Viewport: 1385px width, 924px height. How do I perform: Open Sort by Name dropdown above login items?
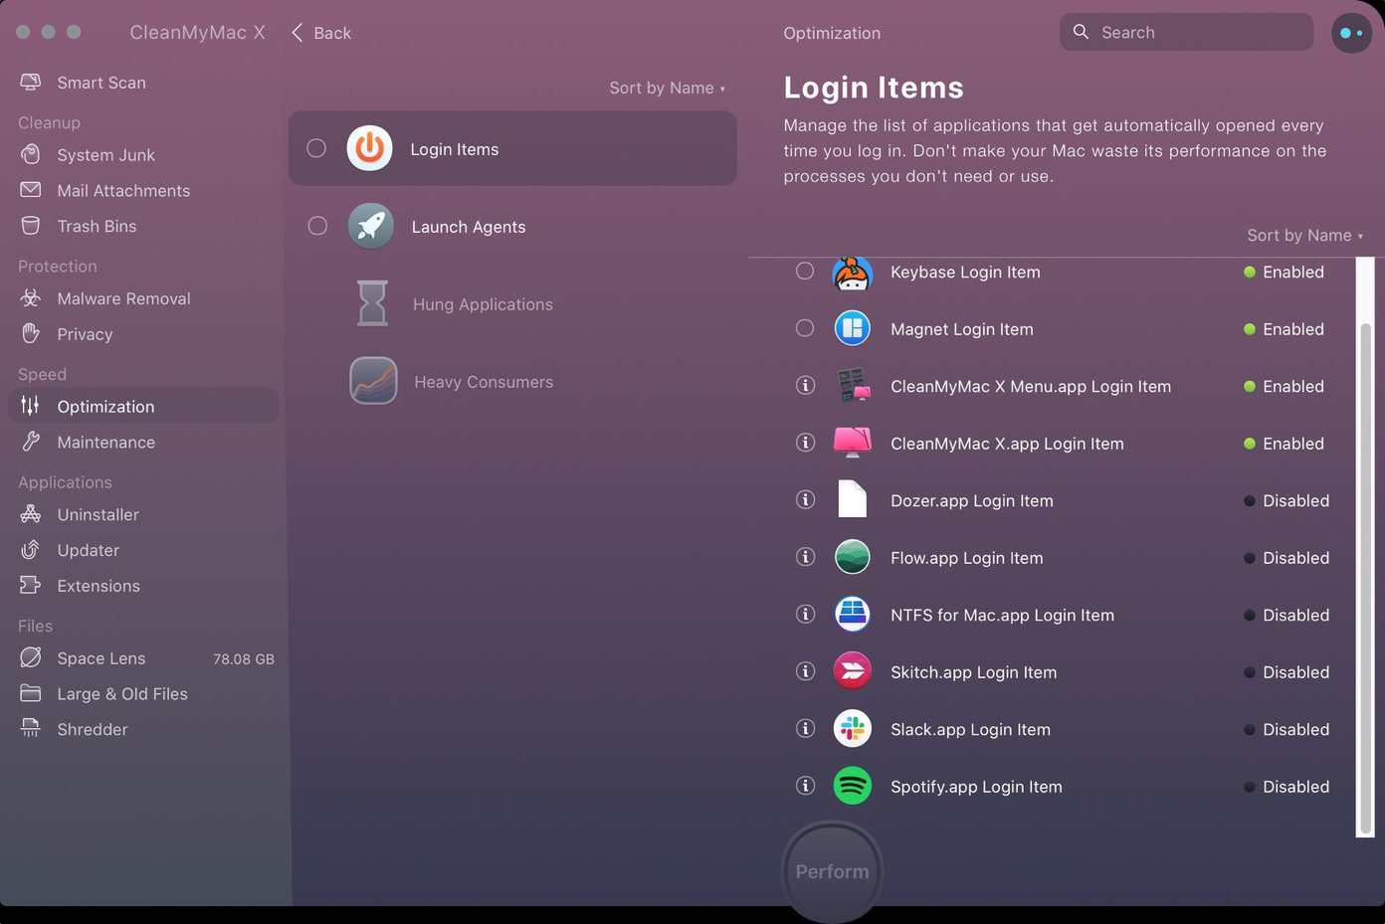(1304, 236)
